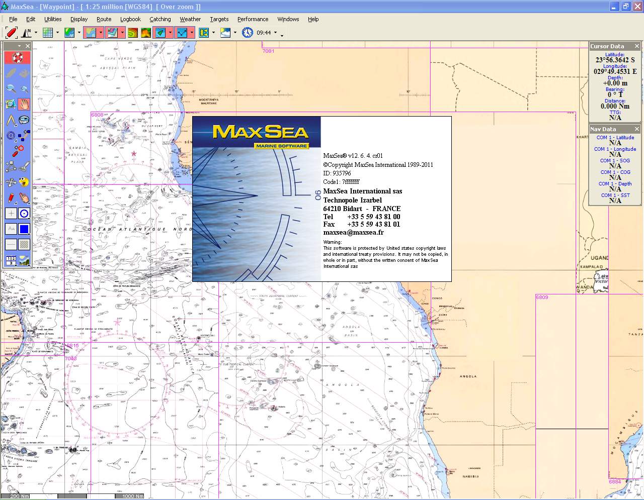This screenshot has height=500, width=644.
Task: Open dropdown next to vector chart icon
Action: pos(79,33)
